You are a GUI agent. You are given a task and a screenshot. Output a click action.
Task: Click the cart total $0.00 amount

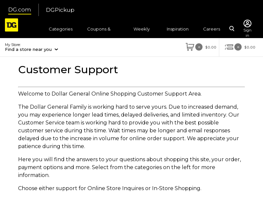pos(211,47)
